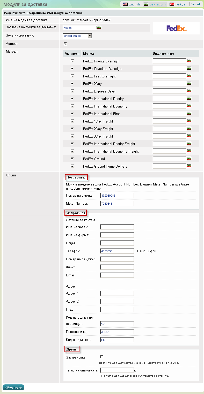Screen dimensions: 204x394
Task: Click the flag icon for FedEx International First
Action: pos(189,113)
